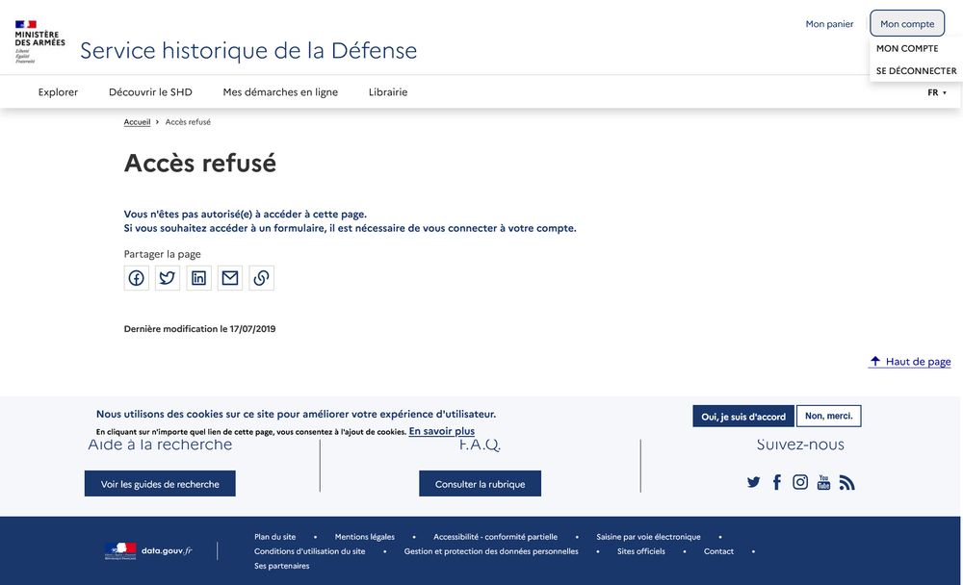Screen dimensions: 963x585
Task: Share the page via LinkedIn
Action: point(198,277)
